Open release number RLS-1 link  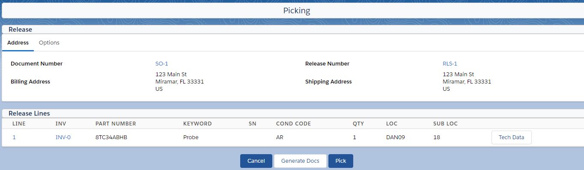click(450, 63)
